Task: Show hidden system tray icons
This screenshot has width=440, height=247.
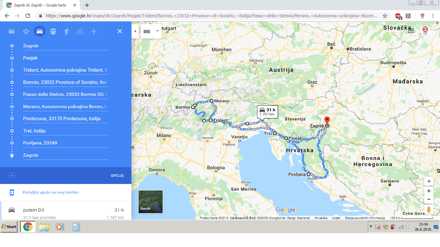Action: coord(371,227)
